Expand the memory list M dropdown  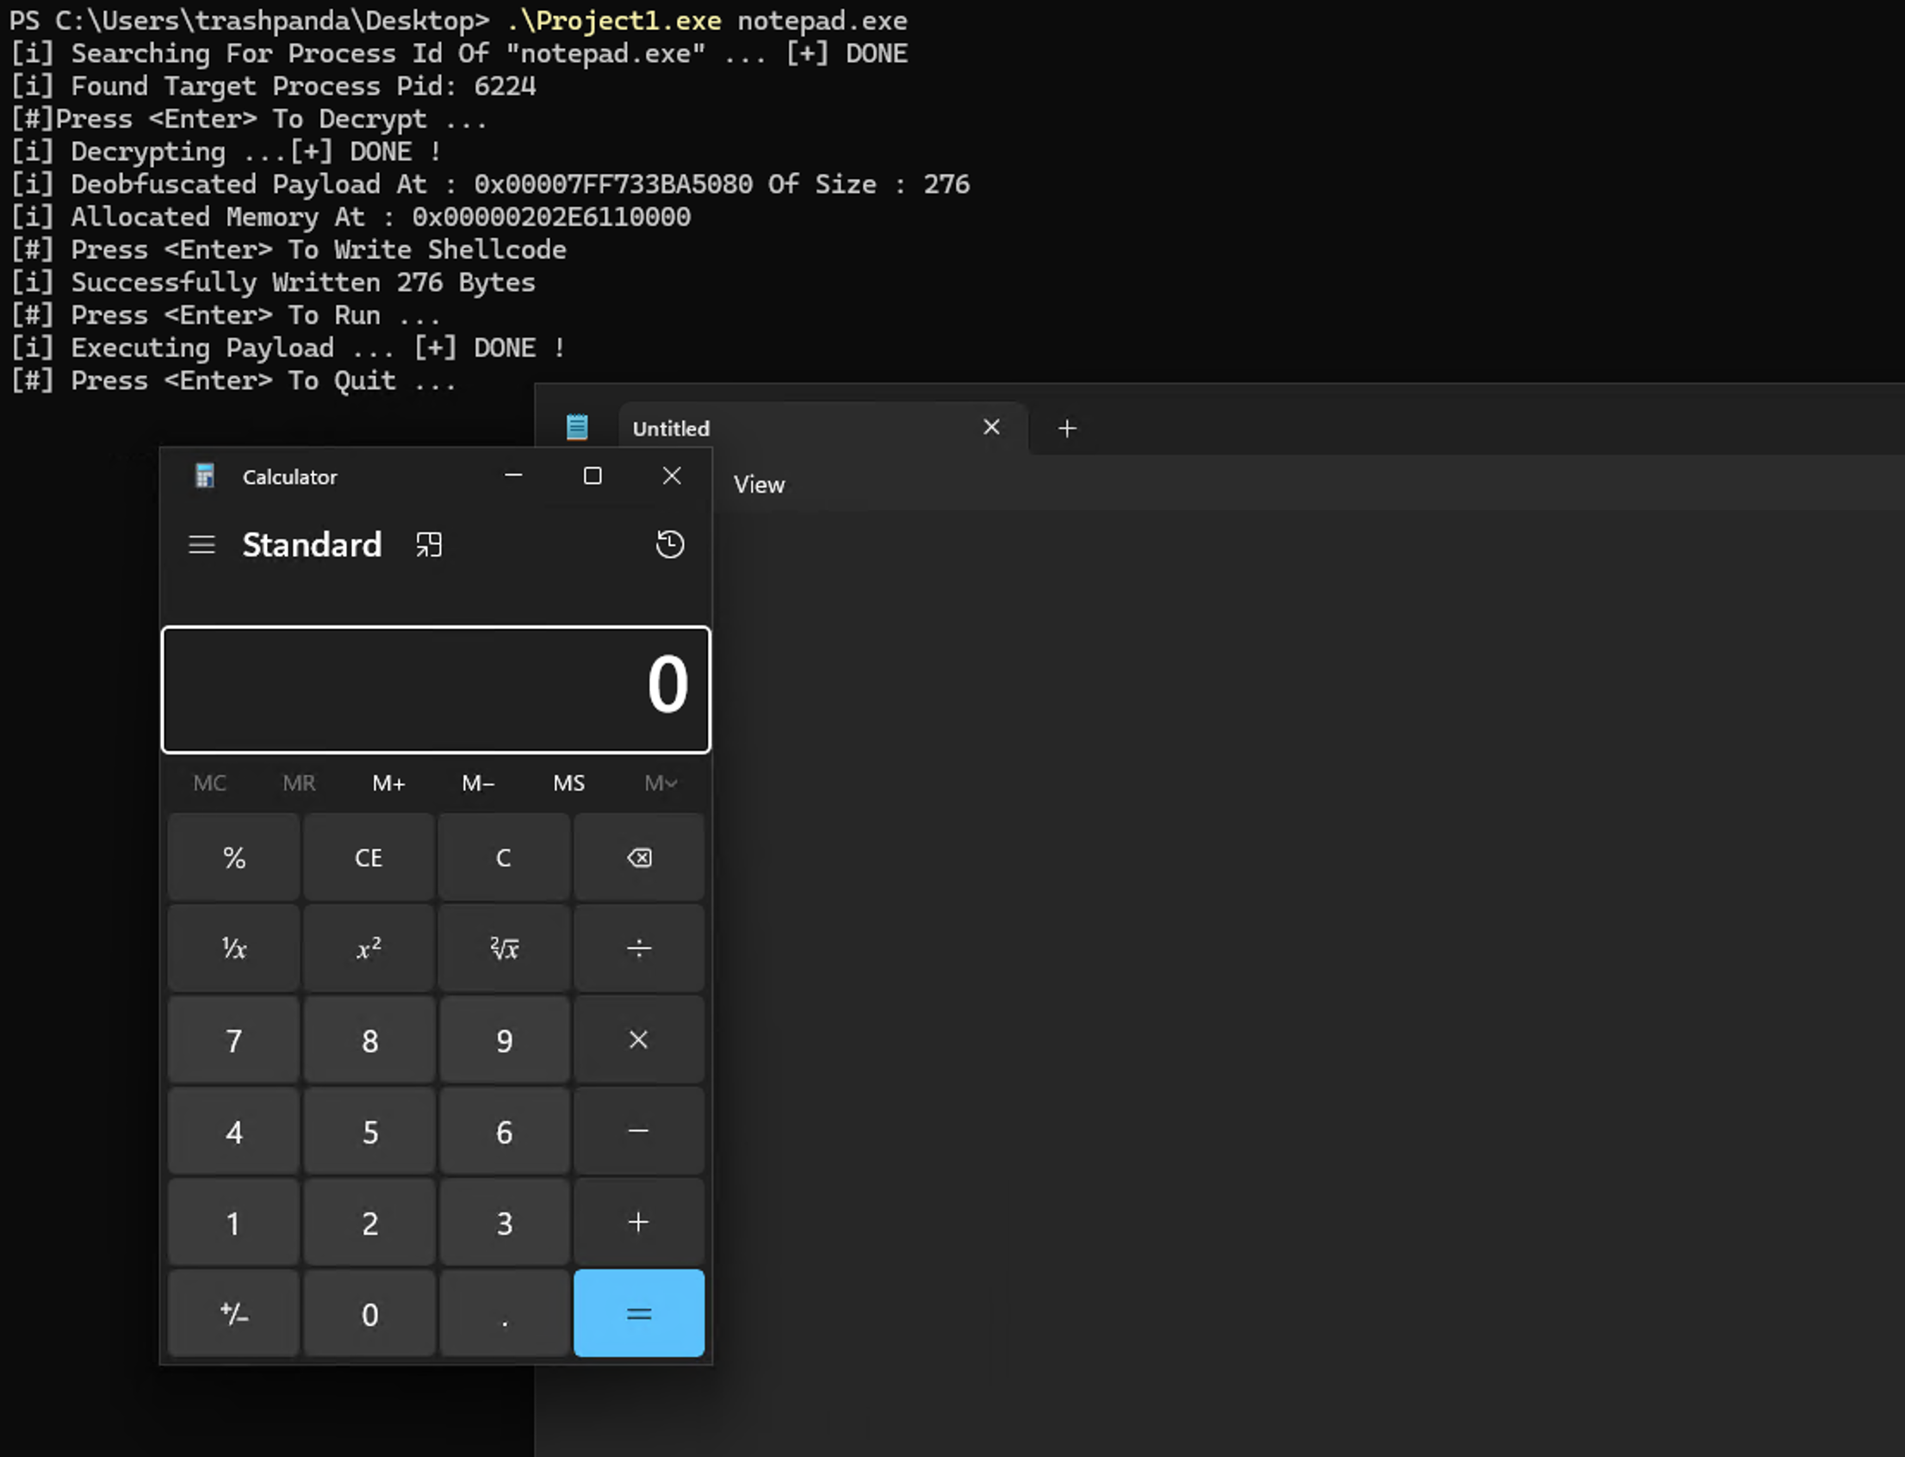click(x=661, y=783)
